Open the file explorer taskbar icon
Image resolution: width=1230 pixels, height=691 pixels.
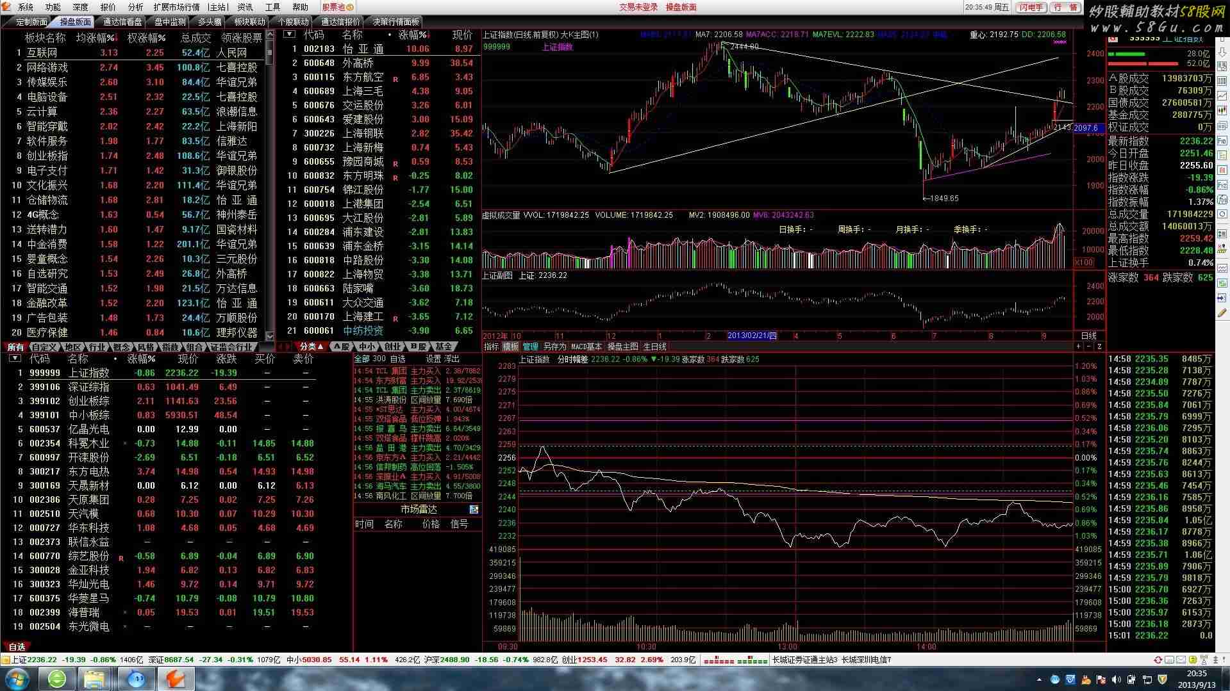pos(95,679)
